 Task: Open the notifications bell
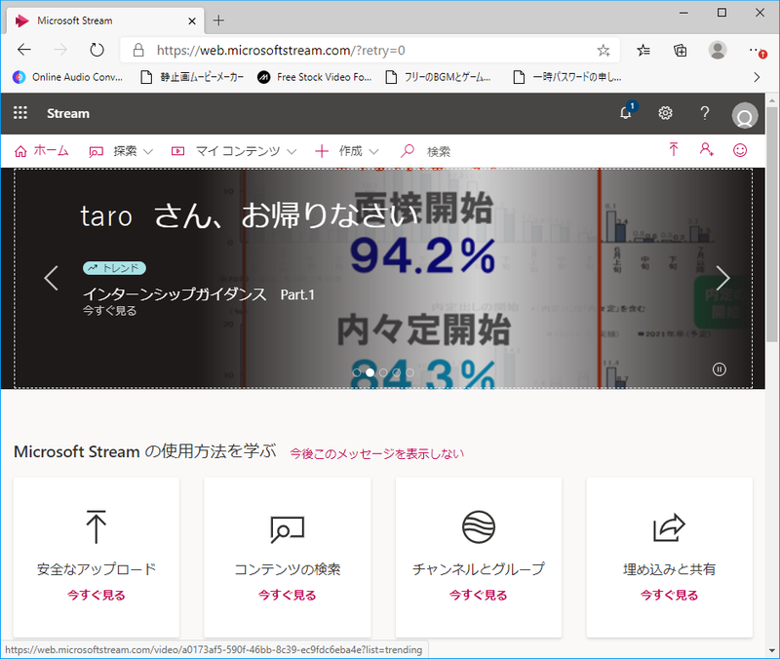pyautogui.click(x=626, y=113)
